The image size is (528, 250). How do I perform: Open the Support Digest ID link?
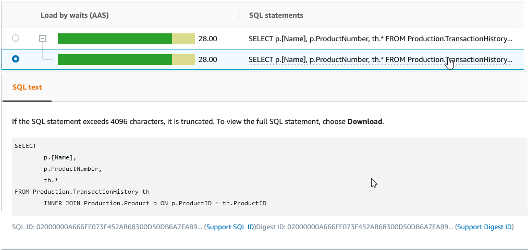[x=485, y=227]
